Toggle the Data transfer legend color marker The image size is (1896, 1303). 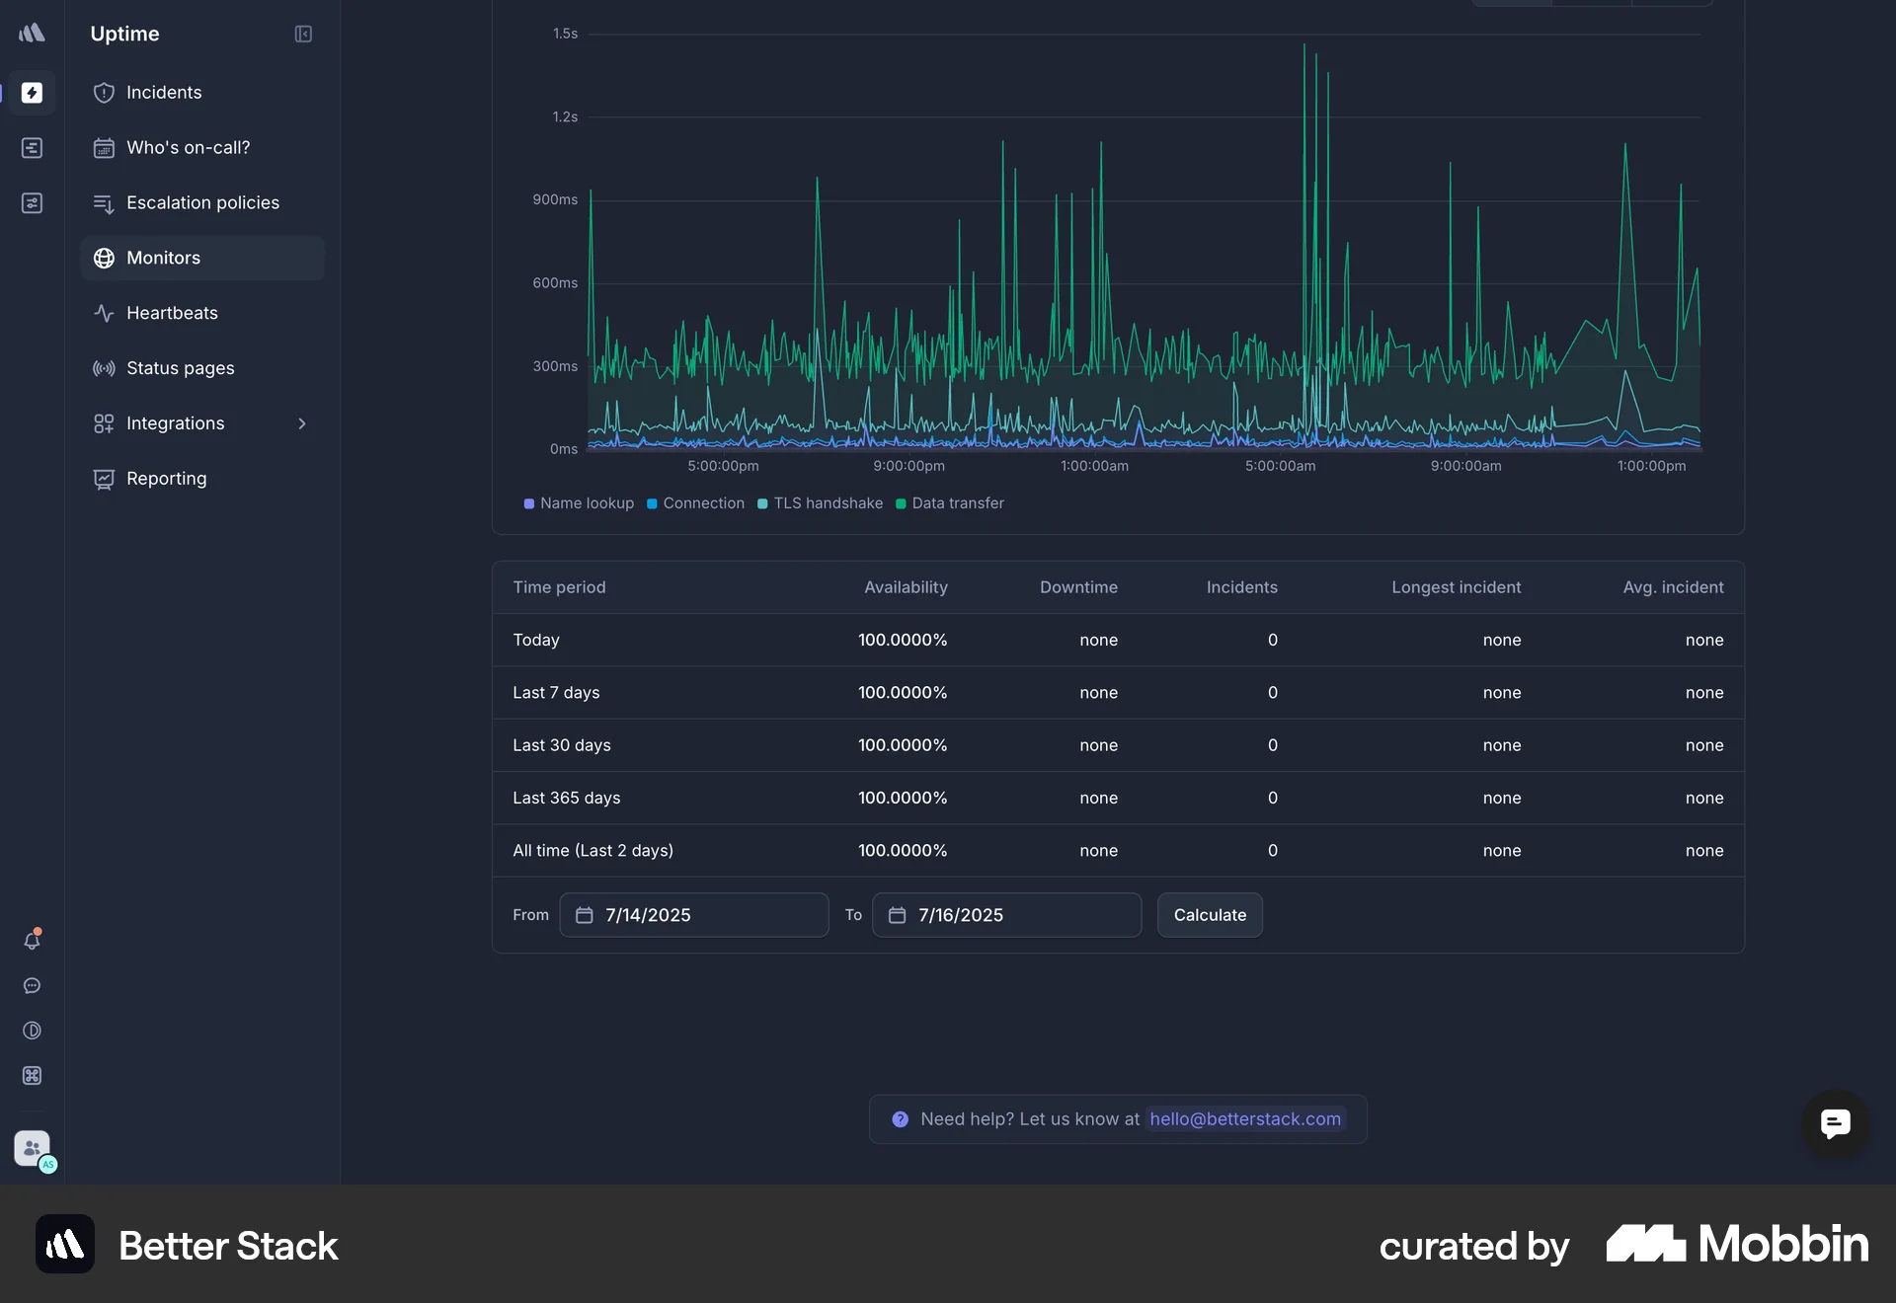click(x=902, y=503)
